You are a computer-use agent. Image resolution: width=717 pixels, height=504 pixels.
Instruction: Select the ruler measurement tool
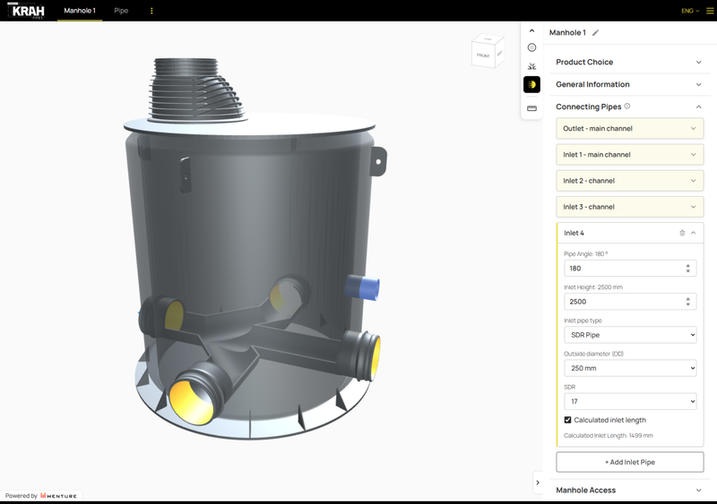point(531,108)
